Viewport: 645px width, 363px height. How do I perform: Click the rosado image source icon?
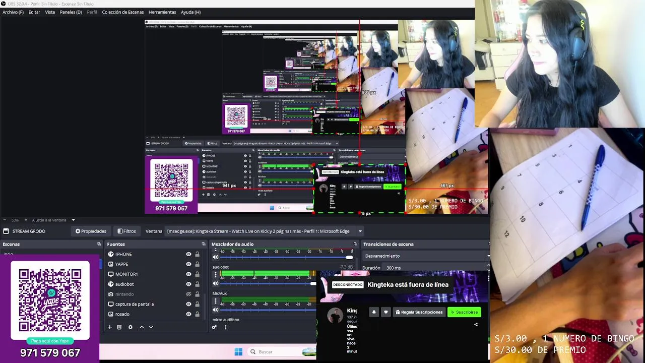pyautogui.click(x=111, y=314)
